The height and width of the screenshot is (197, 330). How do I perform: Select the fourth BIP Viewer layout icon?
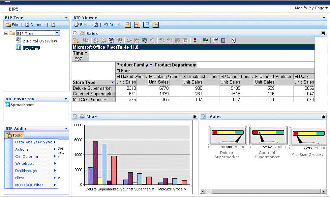(x=156, y=25)
